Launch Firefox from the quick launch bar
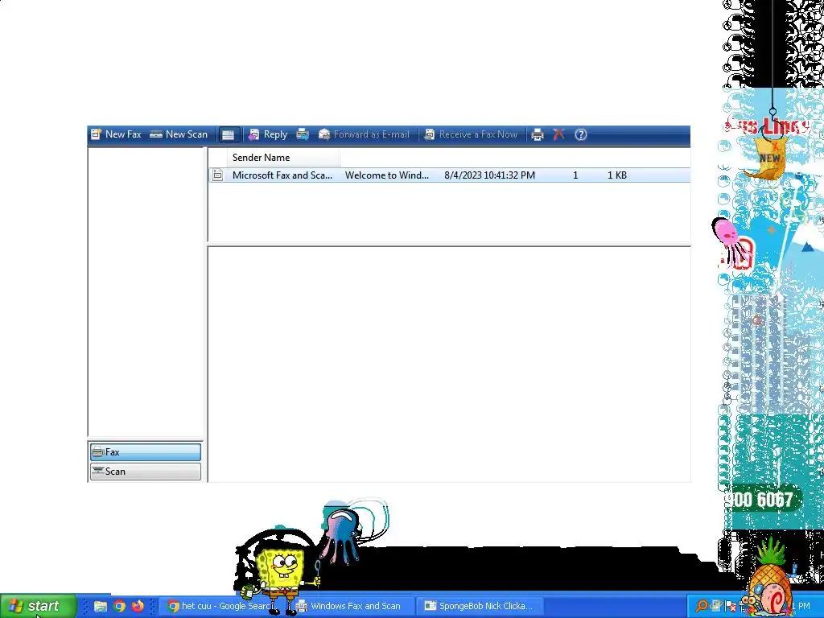The width and height of the screenshot is (824, 618). 138,607
